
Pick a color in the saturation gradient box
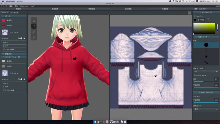tap(204, 28)
